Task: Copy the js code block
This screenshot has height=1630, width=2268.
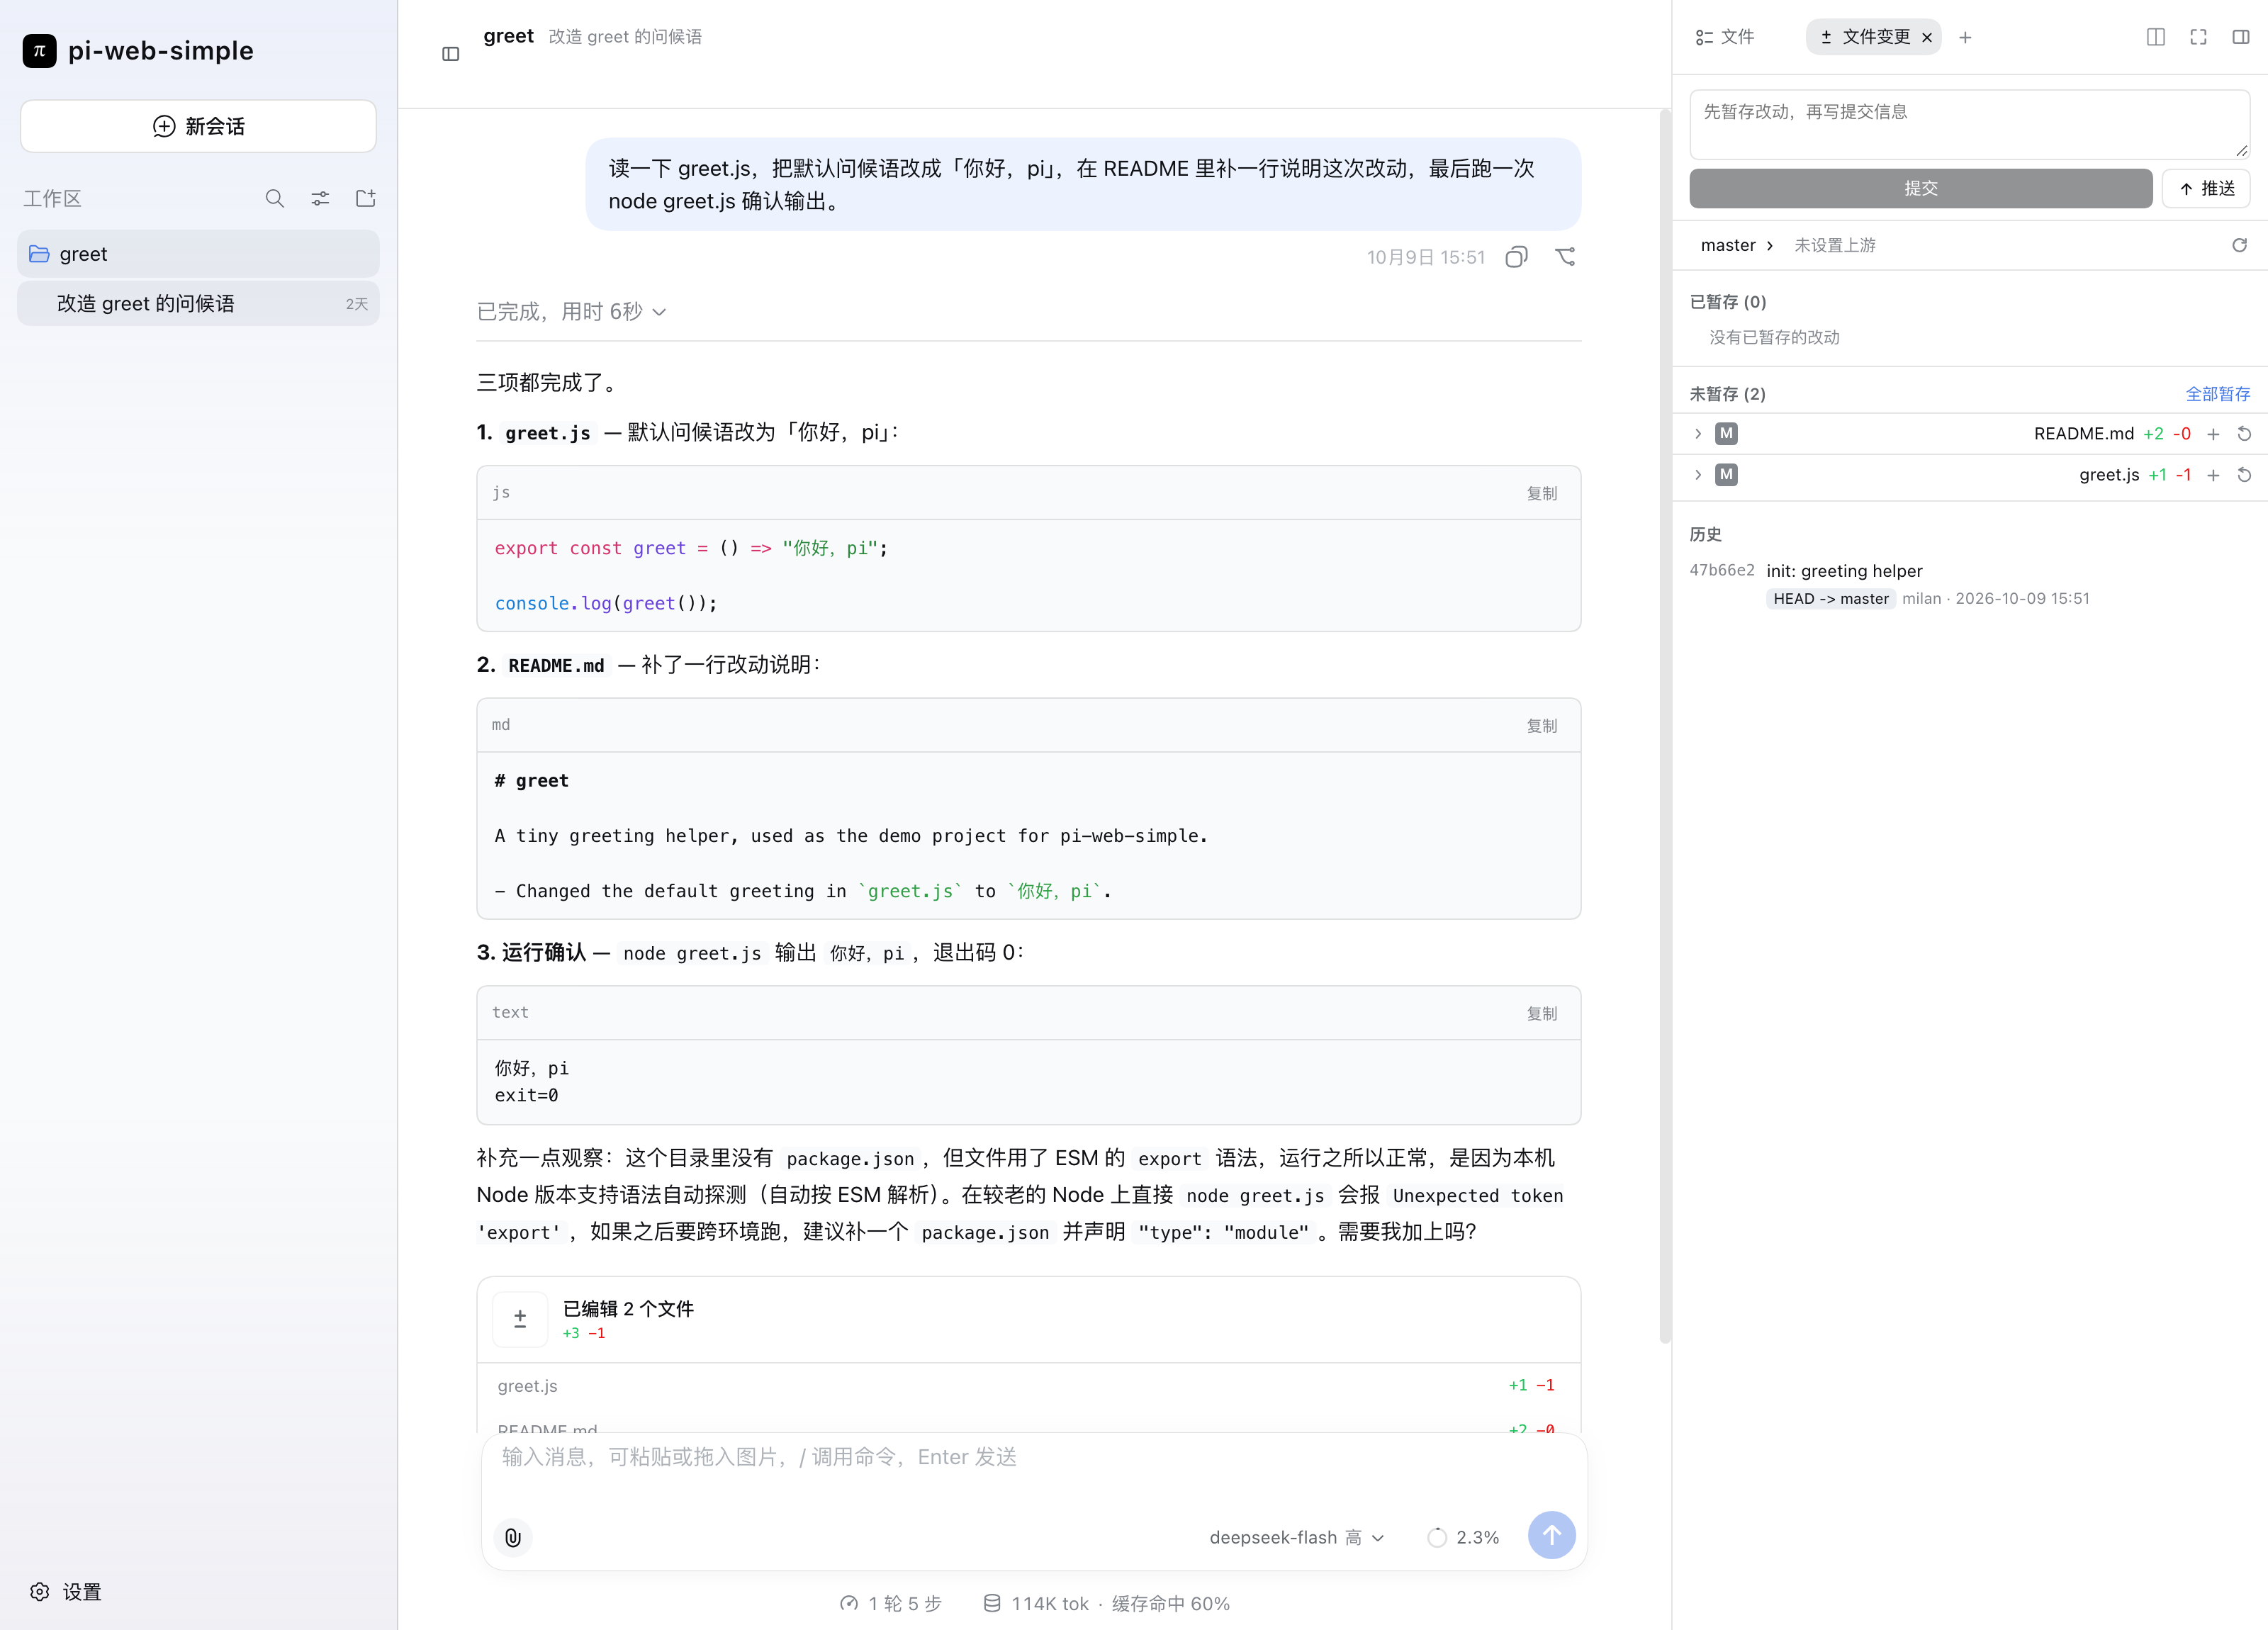Action: coord(1541,493)
